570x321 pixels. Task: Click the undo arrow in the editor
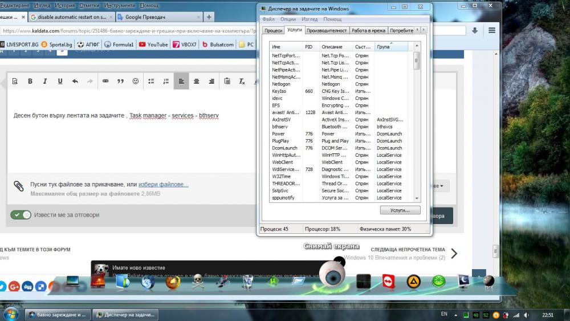click(75, 81)
